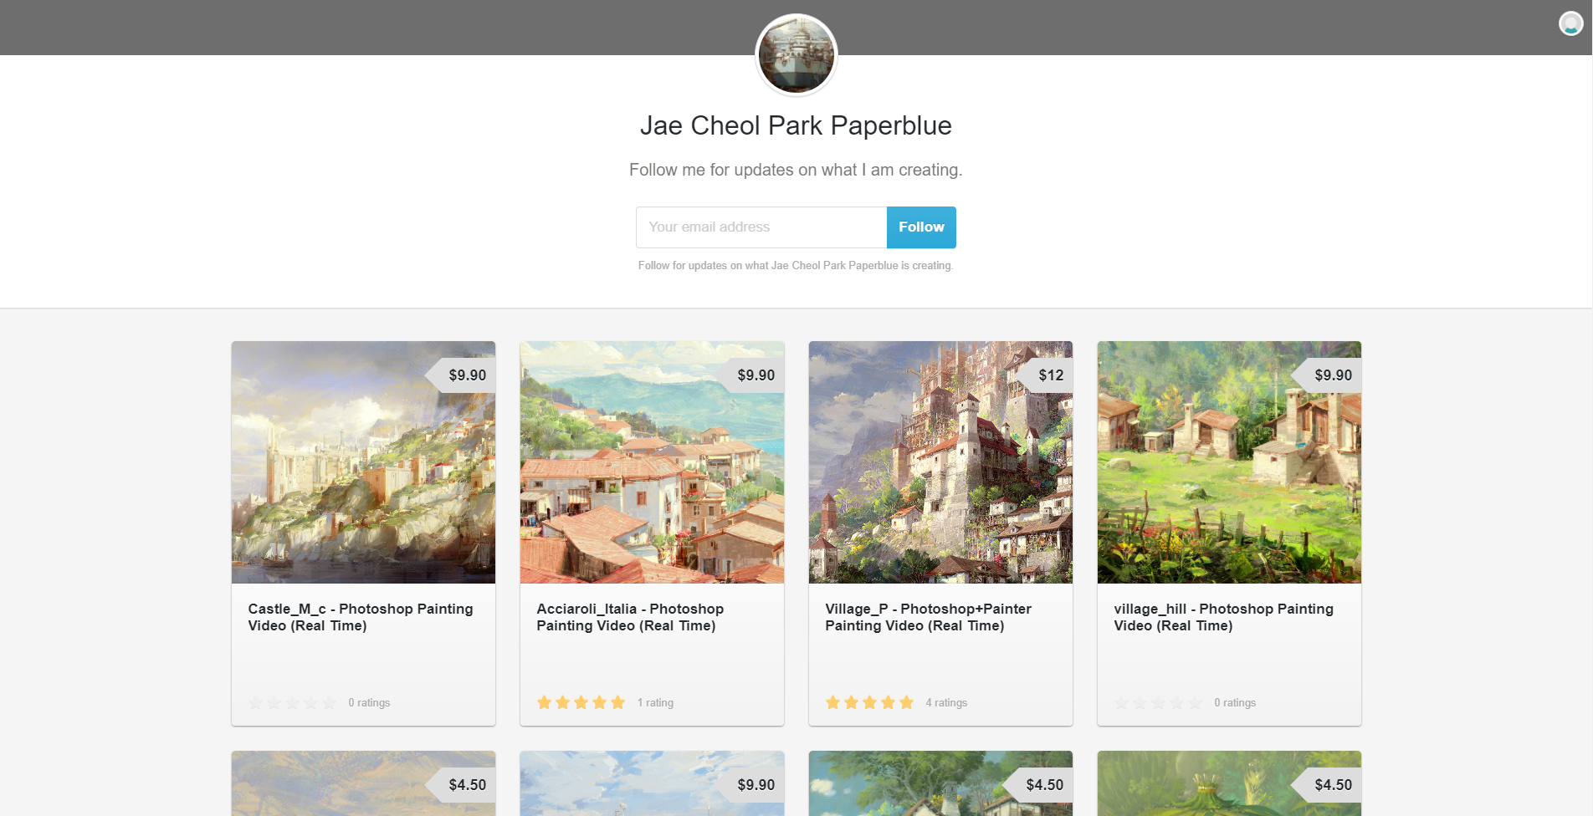Click the Castle_M_c painting thumbnail
Image resolution: width=1593 pixels, height=816 pixels.
pyautogui.click(x=363, y=462)
